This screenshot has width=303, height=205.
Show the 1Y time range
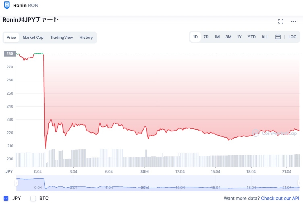pos(239,37)
